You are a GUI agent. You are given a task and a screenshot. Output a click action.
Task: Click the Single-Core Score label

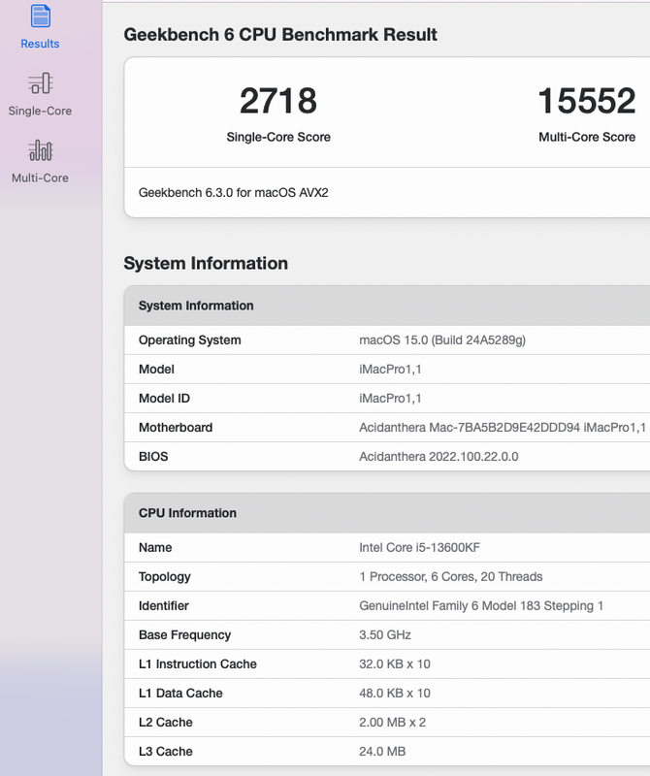278,137
